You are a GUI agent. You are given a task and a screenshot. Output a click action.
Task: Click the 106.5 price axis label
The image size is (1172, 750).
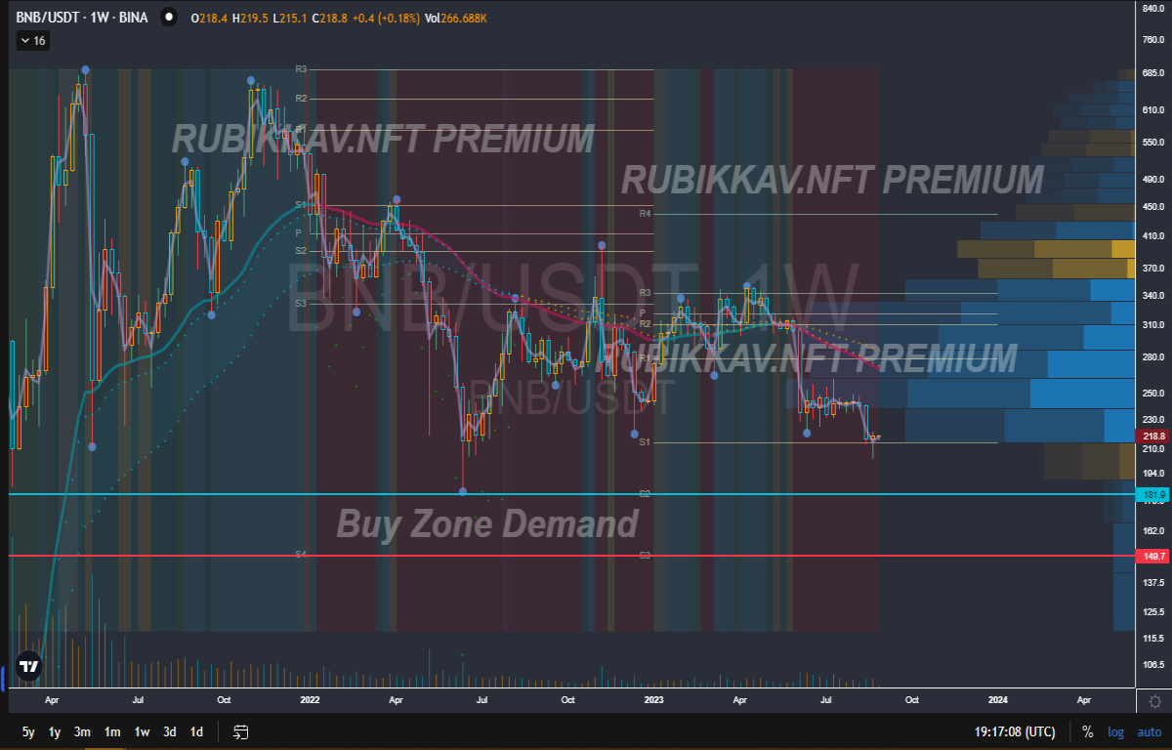click(1154, 665)
